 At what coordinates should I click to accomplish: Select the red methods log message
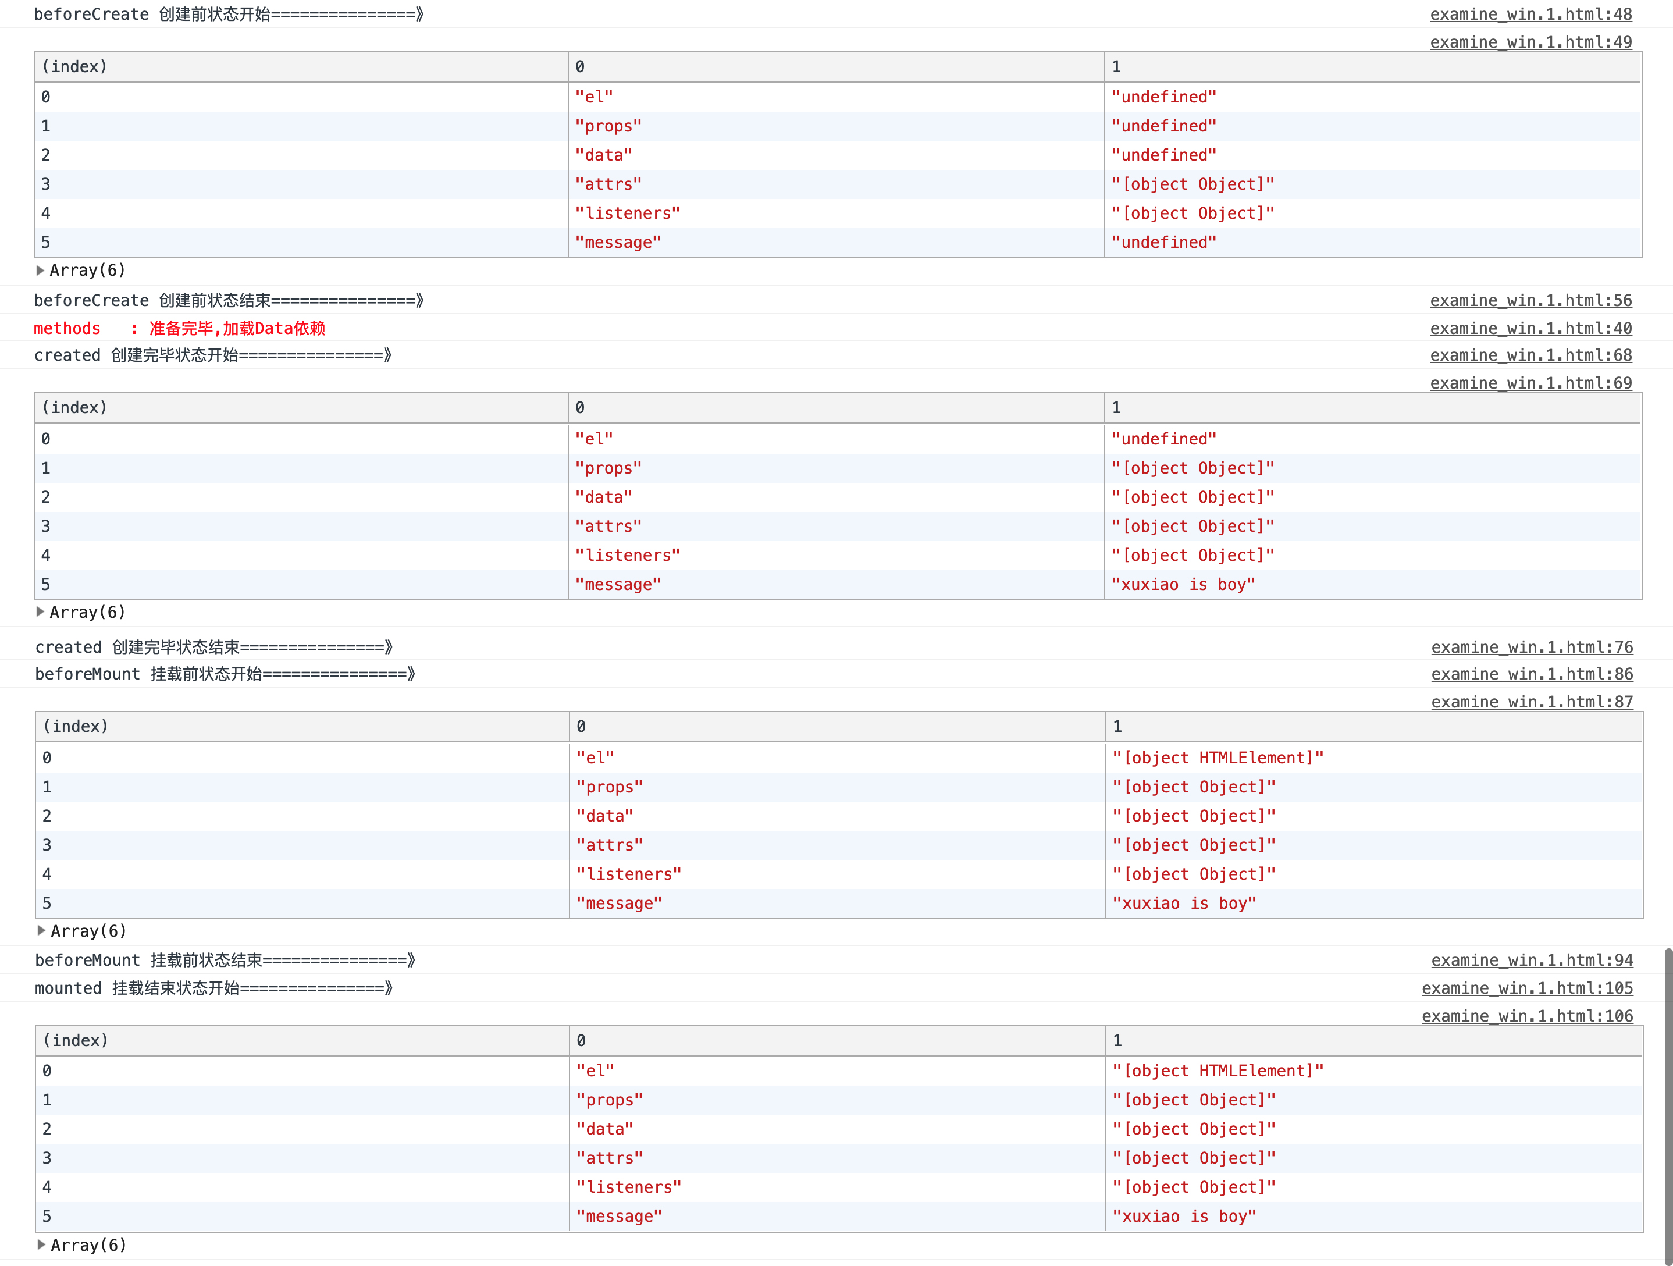click(x=179, y=328)
